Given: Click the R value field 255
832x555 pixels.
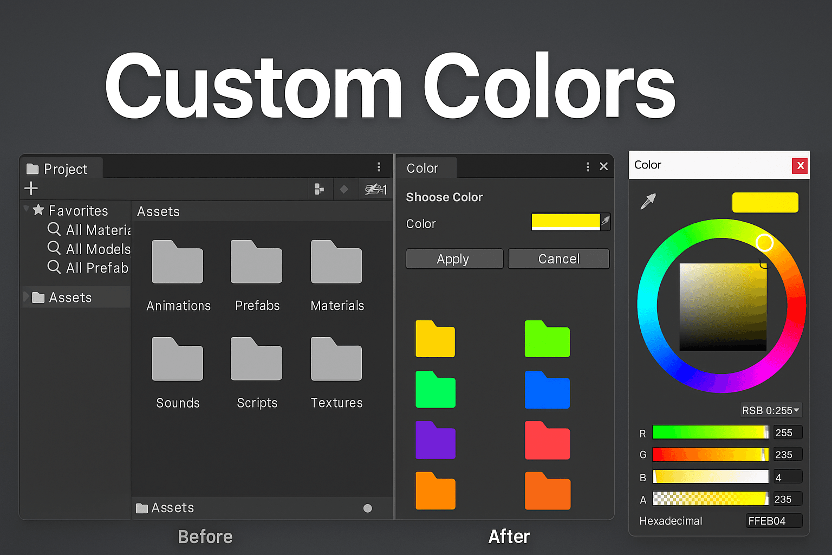Looking at the screenshot, I should [x=788, y=433].
